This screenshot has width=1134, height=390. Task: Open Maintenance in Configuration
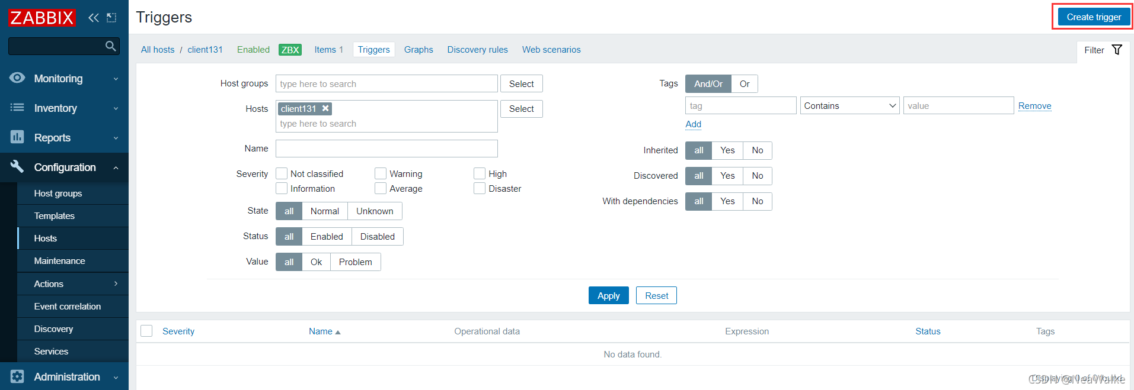point(59,261)
